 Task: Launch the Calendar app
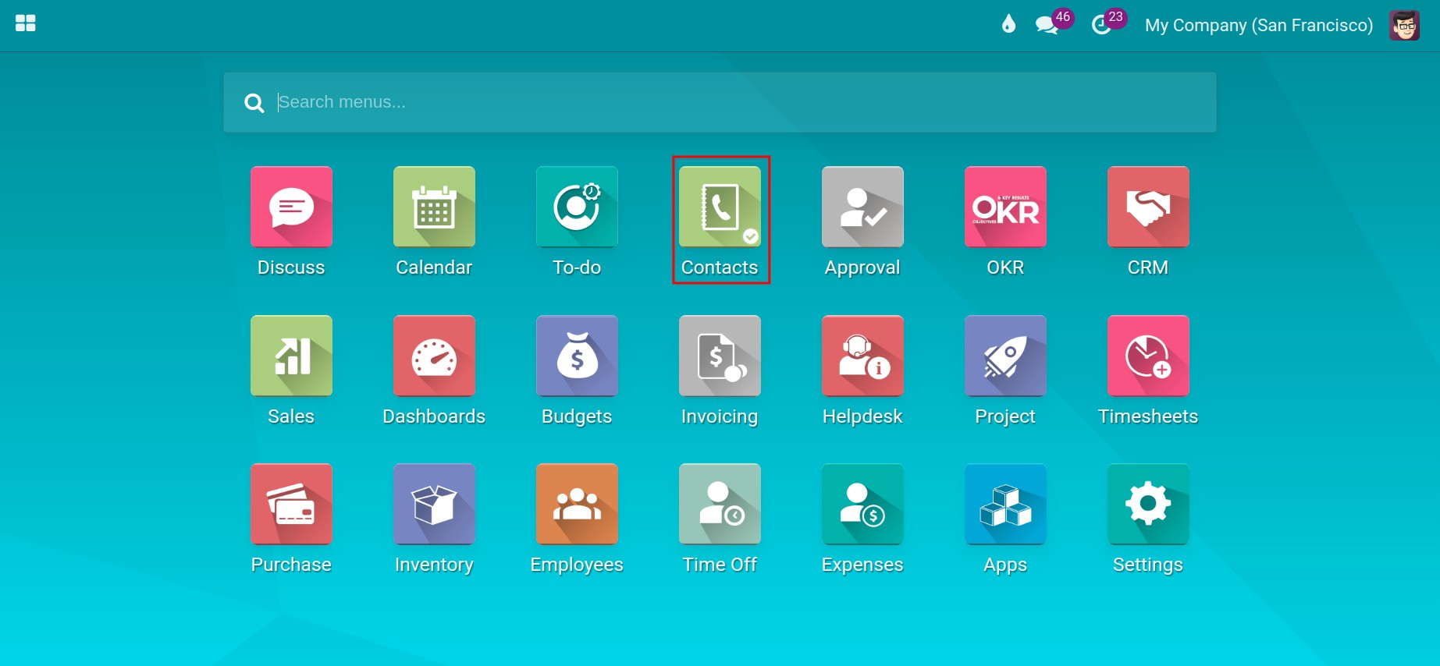pyautogui.click(x=434, y=207)
